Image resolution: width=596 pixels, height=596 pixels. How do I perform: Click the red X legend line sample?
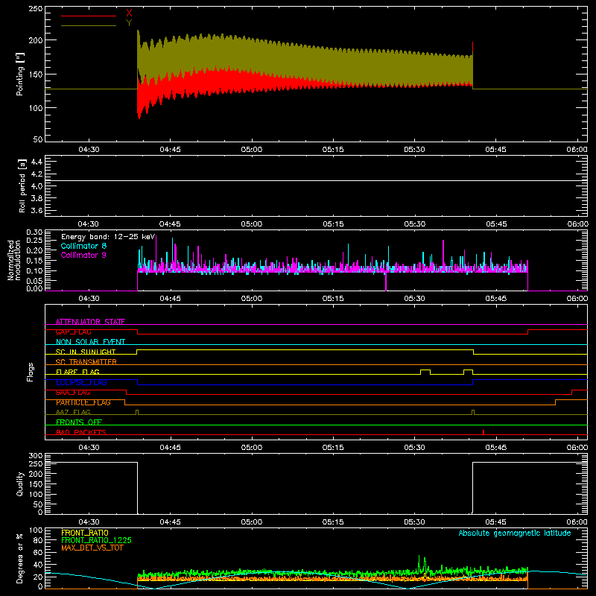(89, 16)
